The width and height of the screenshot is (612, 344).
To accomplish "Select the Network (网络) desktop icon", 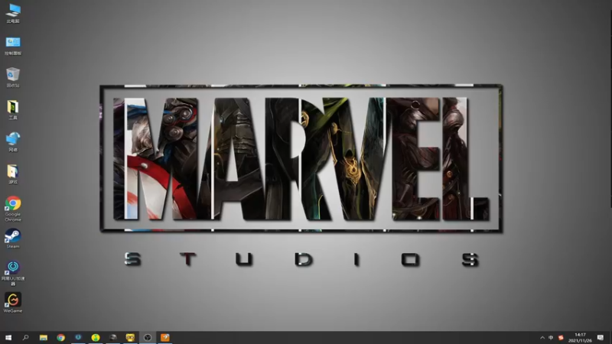I will [13, 142].
